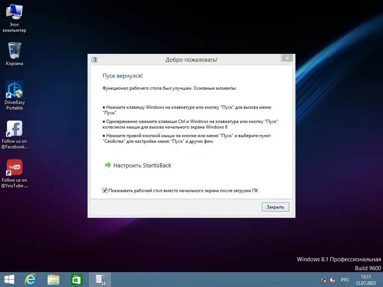Select the DriverEasy Portable shortcut
383x287 pixels.
coord(15,95)
